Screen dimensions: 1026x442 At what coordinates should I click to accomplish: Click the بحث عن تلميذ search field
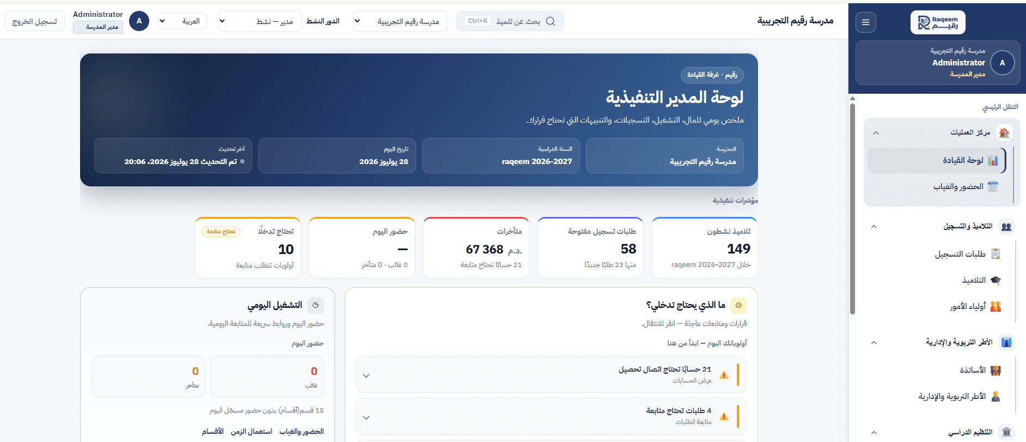tap(510, 21)
